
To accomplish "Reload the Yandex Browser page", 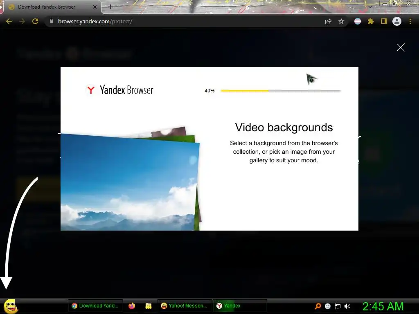I will [35, 21].
